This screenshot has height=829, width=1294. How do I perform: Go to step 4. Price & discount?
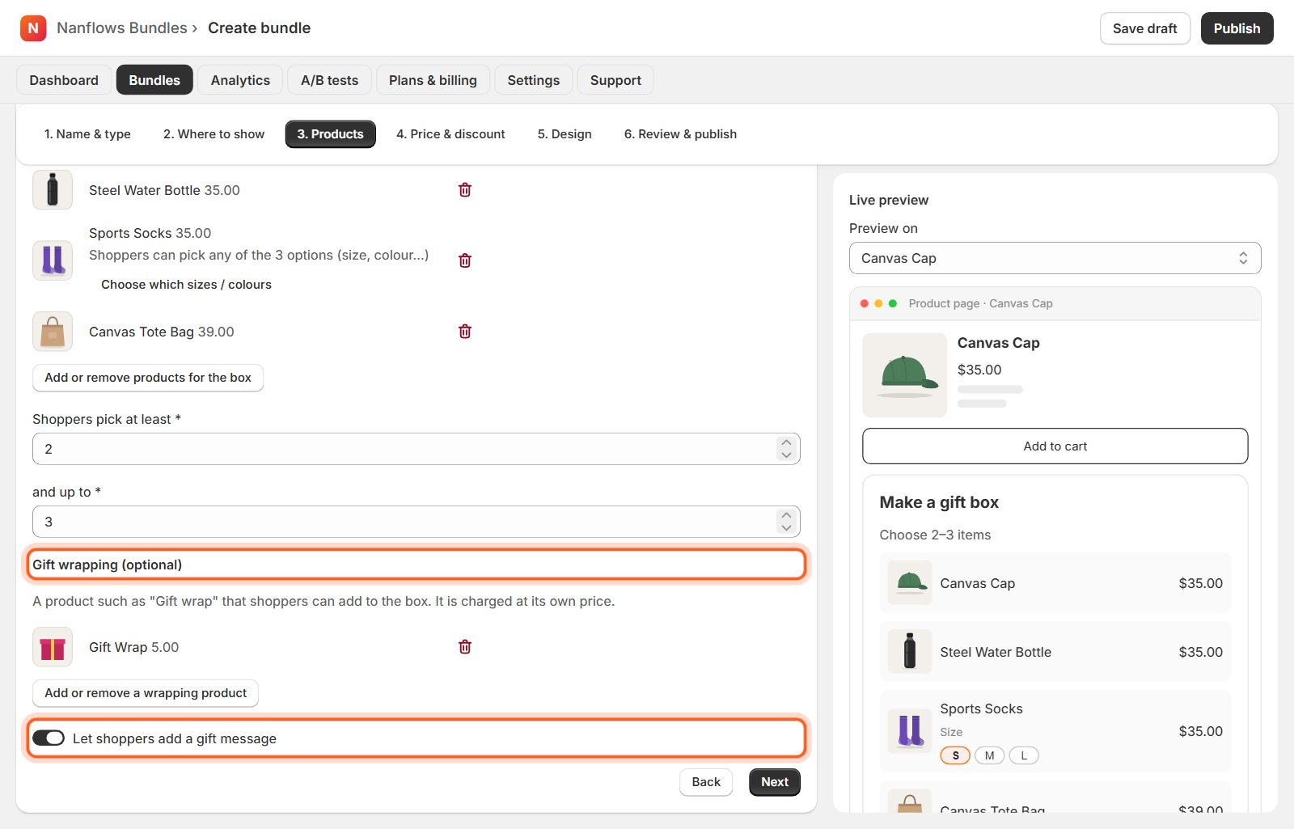[x=450, y=134]
